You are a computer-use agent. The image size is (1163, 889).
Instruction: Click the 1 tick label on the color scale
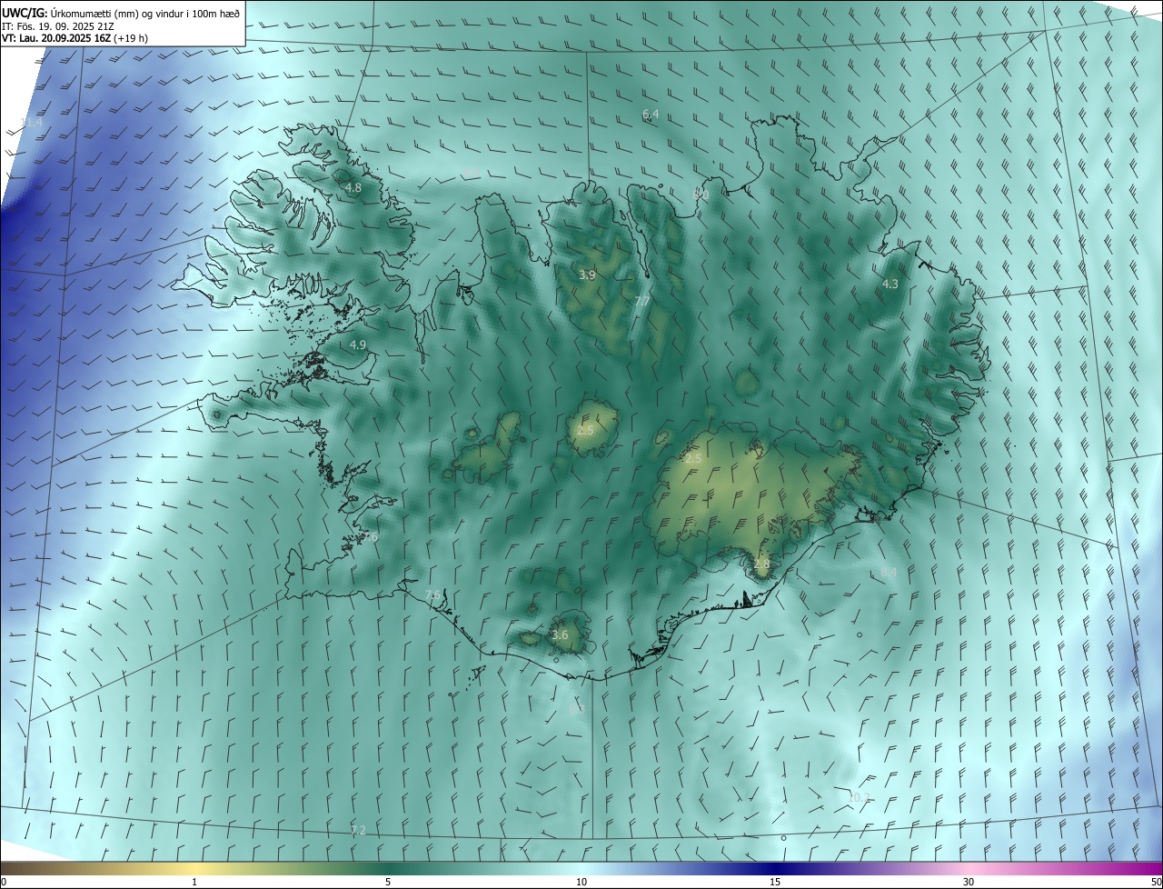pos(194,882)
